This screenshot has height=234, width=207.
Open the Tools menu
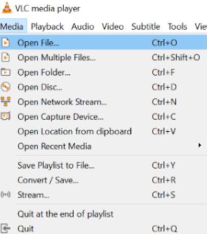177,26
